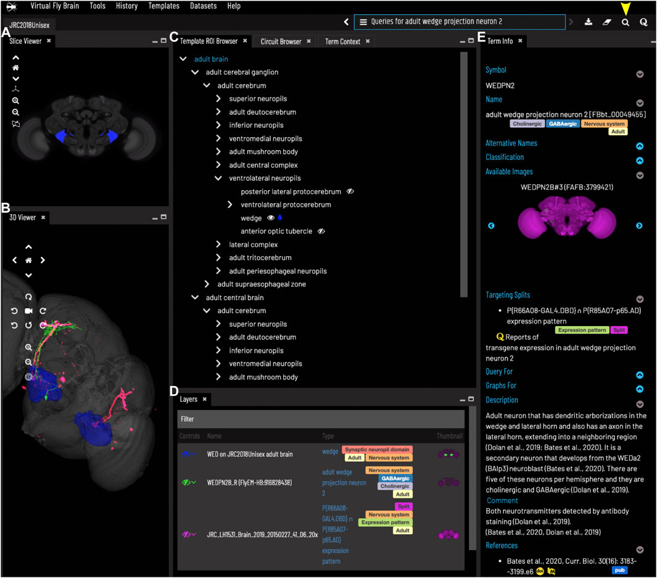
Task: Switch to the Circuit Browser tab
Action: point(281,41)
